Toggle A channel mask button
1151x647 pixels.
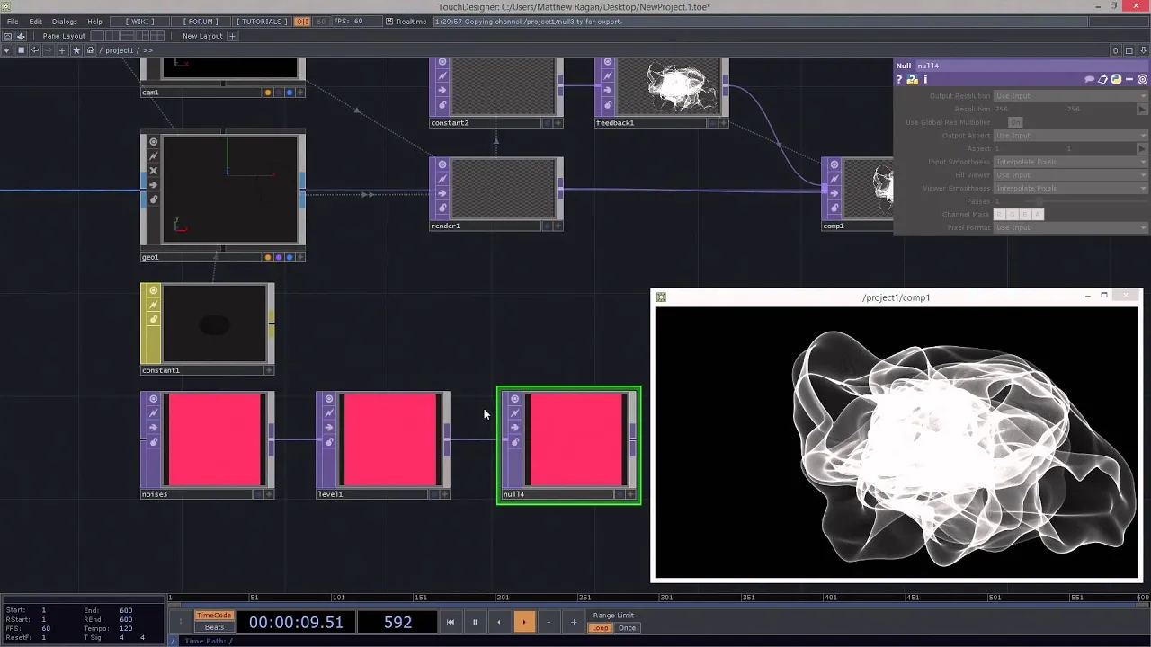(x=1038, y=215)
